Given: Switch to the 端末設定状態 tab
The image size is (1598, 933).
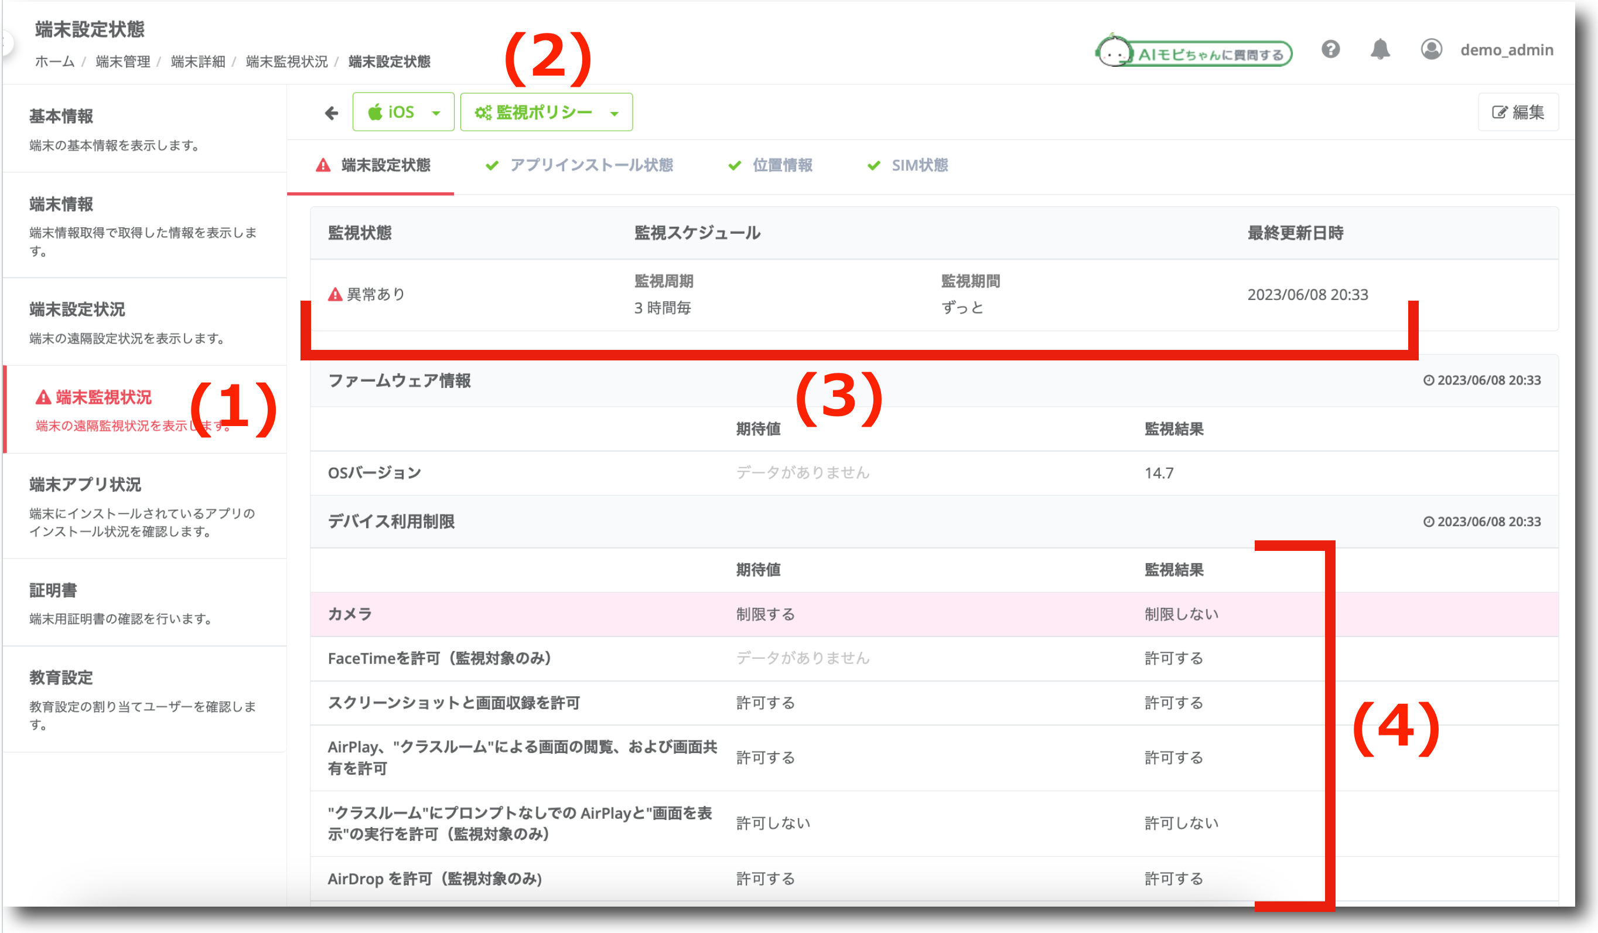Looking at the screenshot, I should (371, 165).
